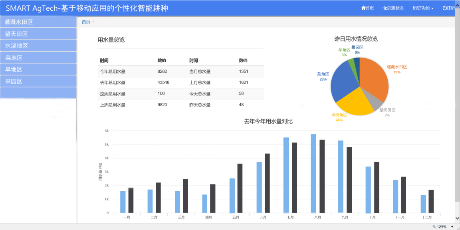Click the SMART AgTech brand title
Viewport: 460px width, 230px height.
(87, 8)
